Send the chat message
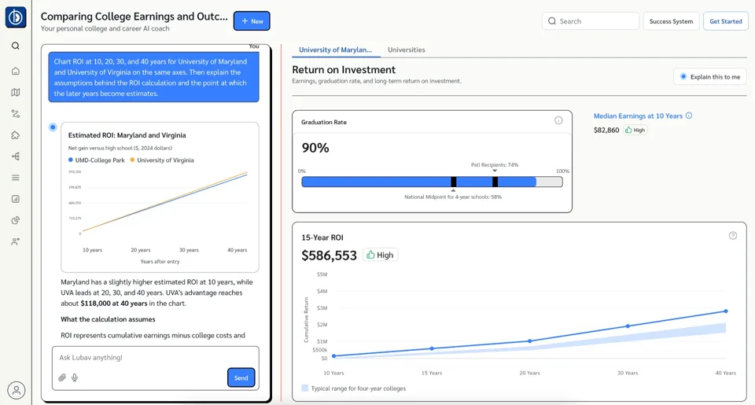 (241, 377)
